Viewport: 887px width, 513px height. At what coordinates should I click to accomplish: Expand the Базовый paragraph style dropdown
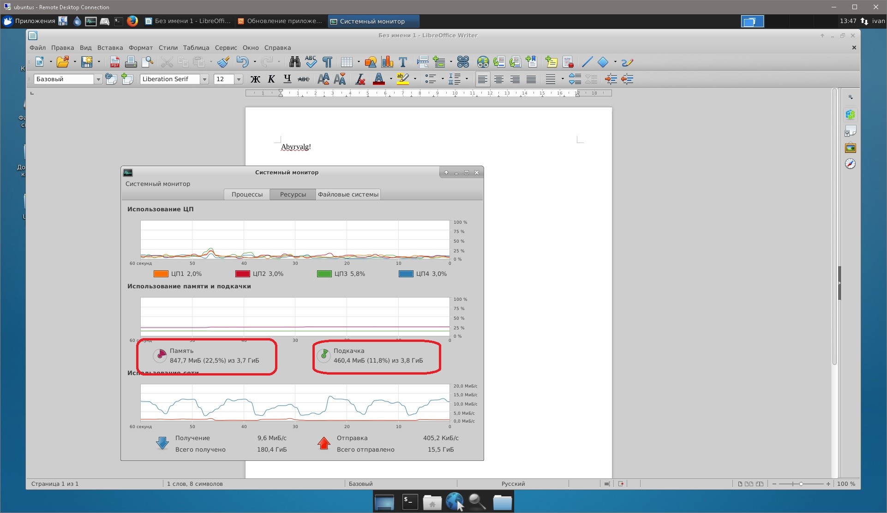[98, 79]
